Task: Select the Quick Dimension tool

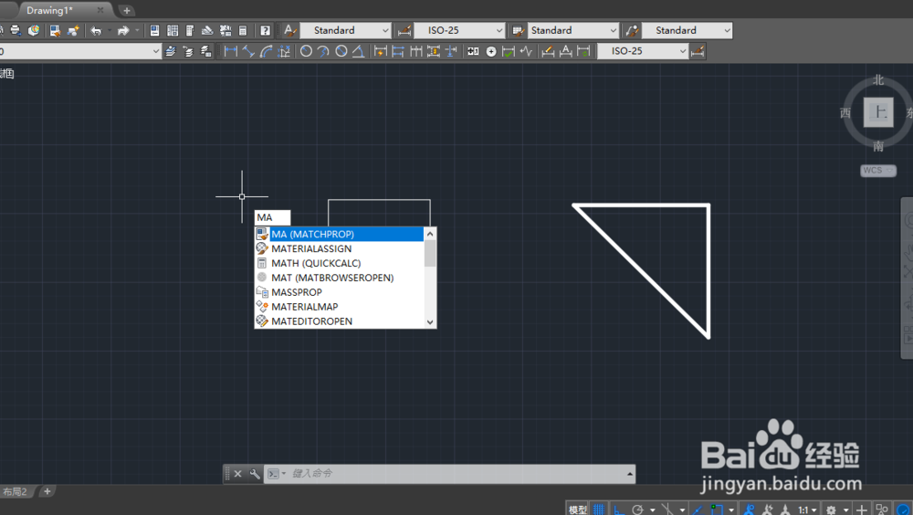Action: pyautogui.click(x=380, y=51)
